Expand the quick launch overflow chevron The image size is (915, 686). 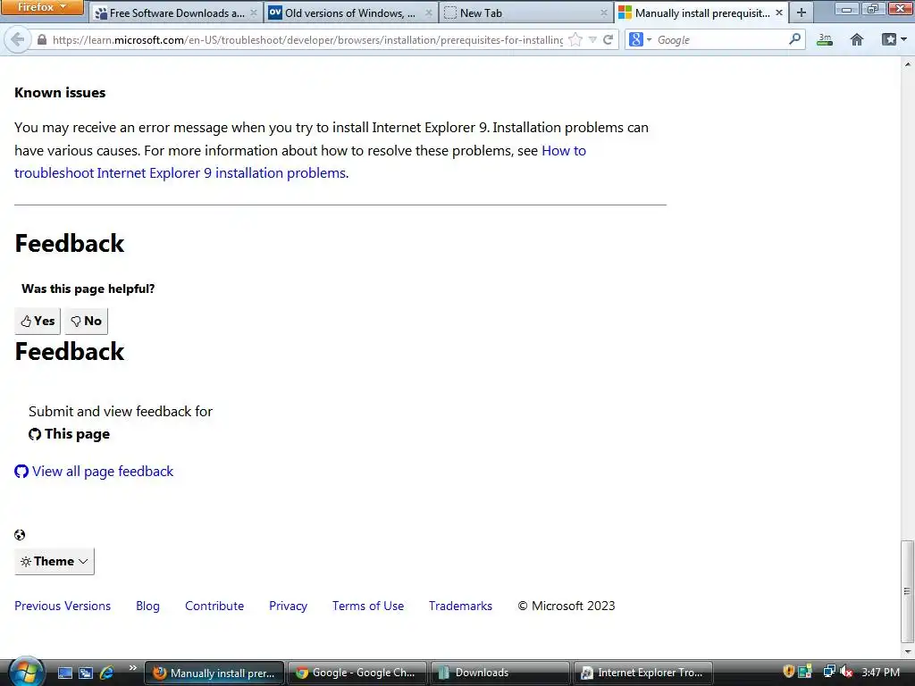[133, 667]
